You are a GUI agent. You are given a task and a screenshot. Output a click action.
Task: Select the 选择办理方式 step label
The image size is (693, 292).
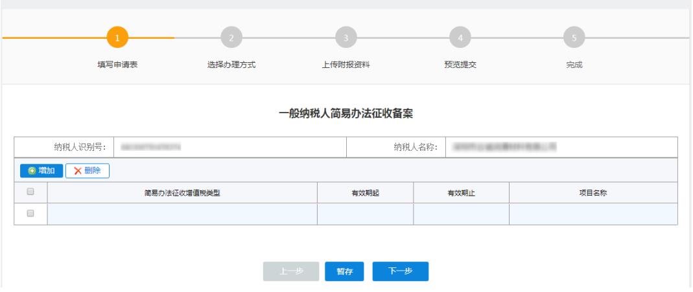coord(231,63)
